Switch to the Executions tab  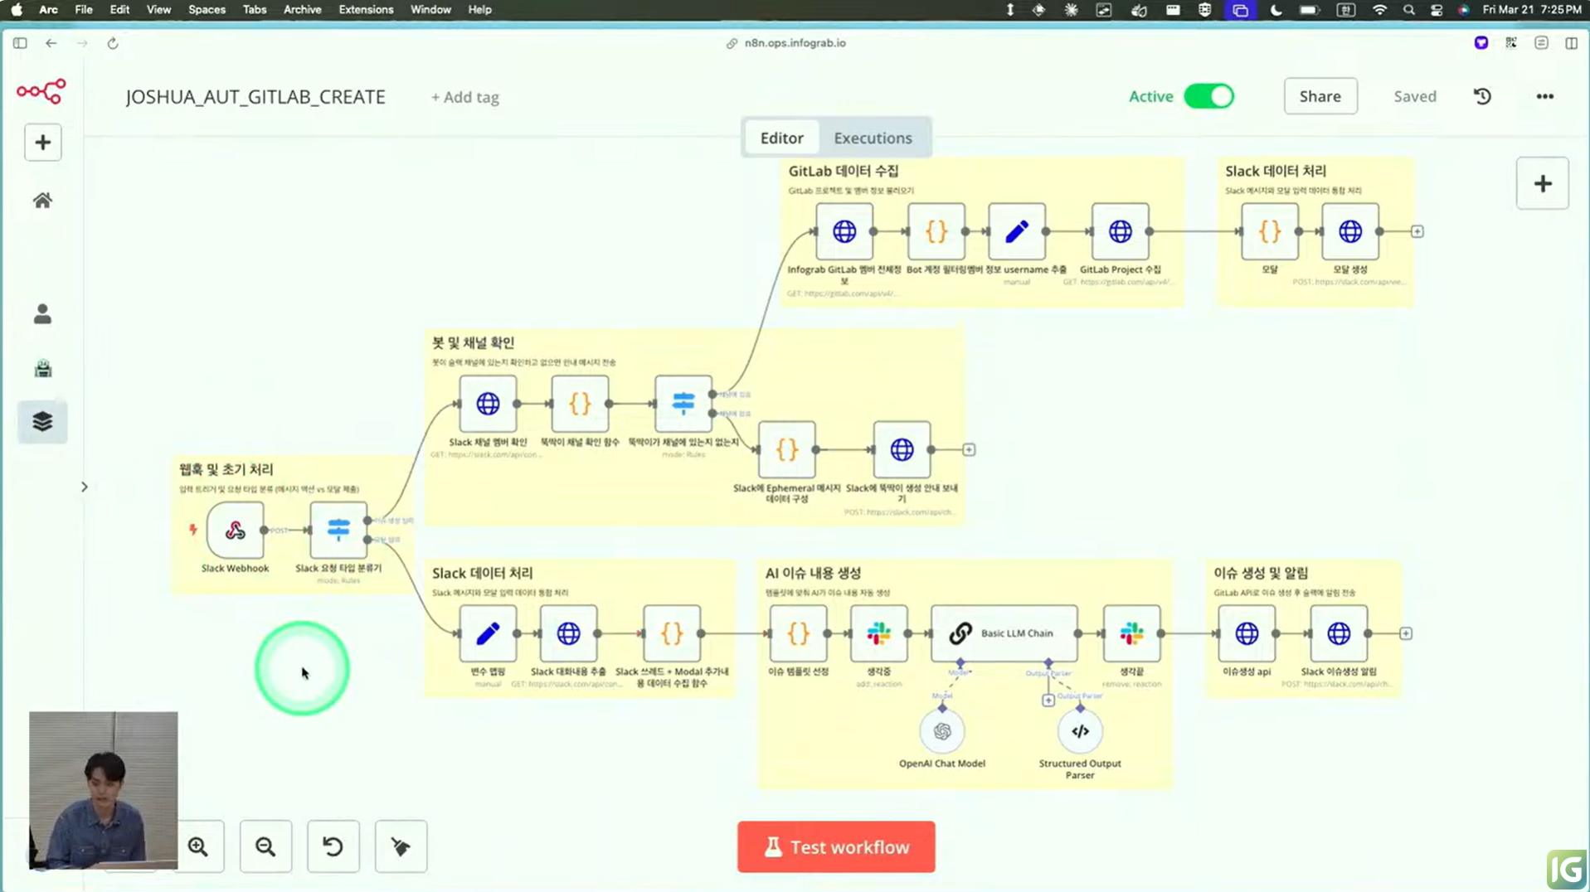coord(873,138)
